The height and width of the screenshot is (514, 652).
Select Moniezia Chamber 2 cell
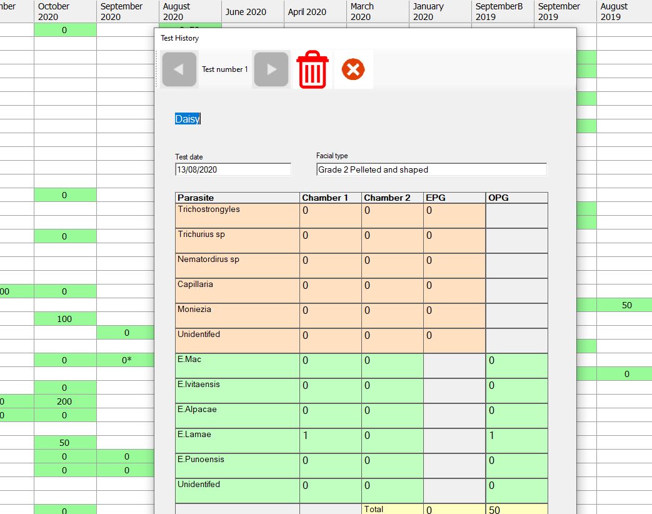(392, 316)
